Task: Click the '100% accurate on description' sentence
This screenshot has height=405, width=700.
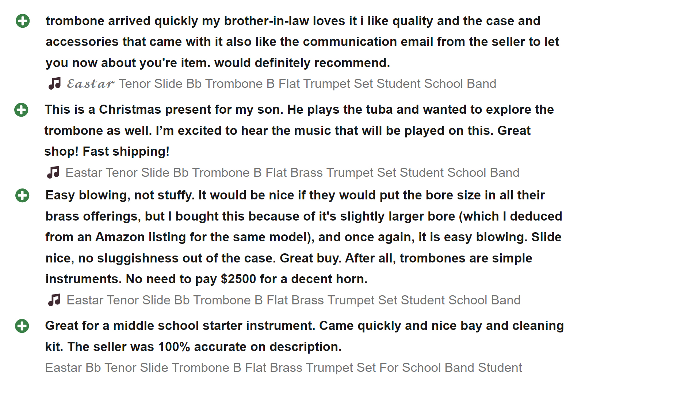Action: [250, 347]
